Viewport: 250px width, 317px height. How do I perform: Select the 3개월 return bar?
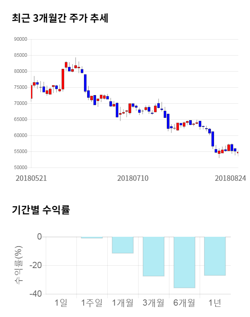point(154,256)
